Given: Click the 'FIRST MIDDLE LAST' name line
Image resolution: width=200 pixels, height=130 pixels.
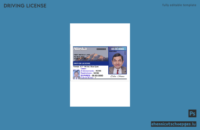Looking at the screenshot, I should (82, 55).
